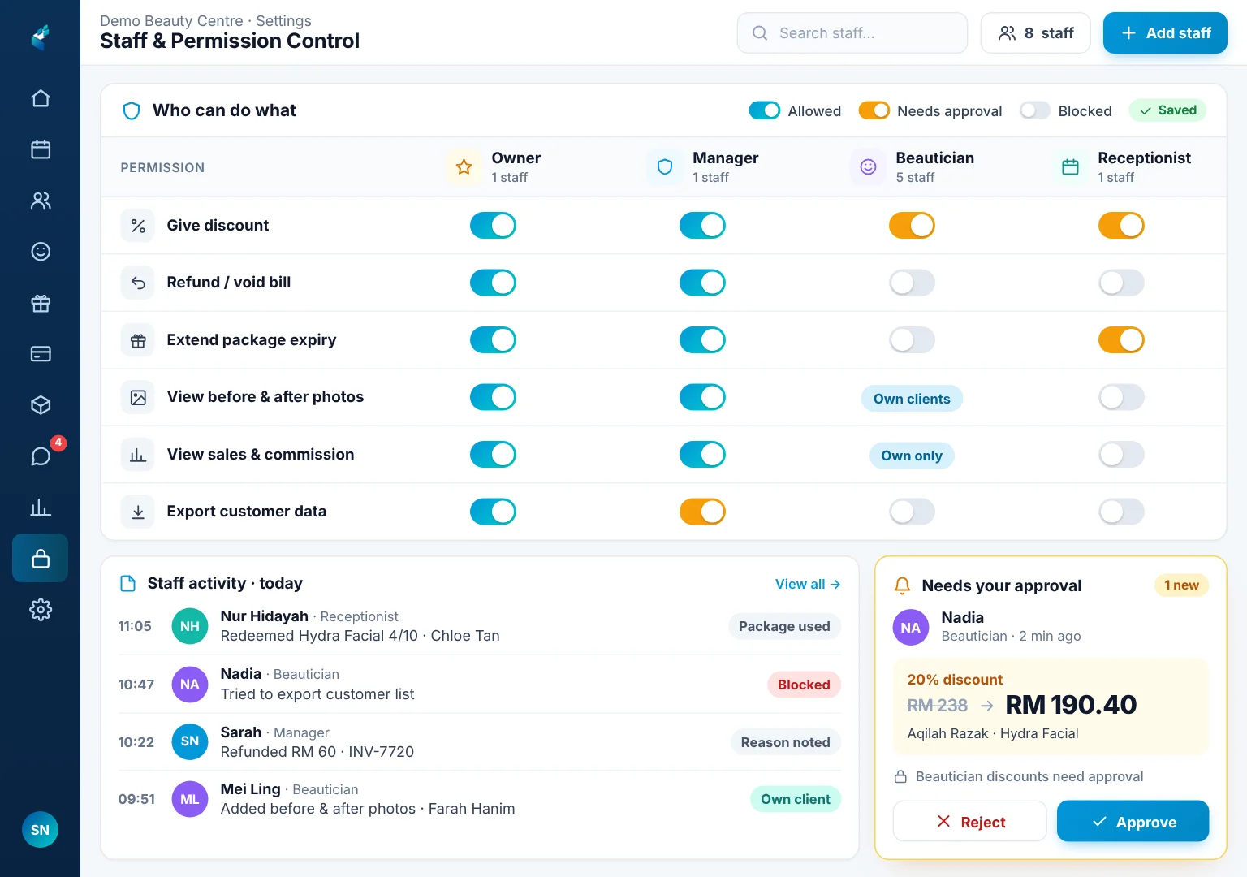Open the box inventory icon in the sidebar
1247x877 pixels.
[41, 405]
